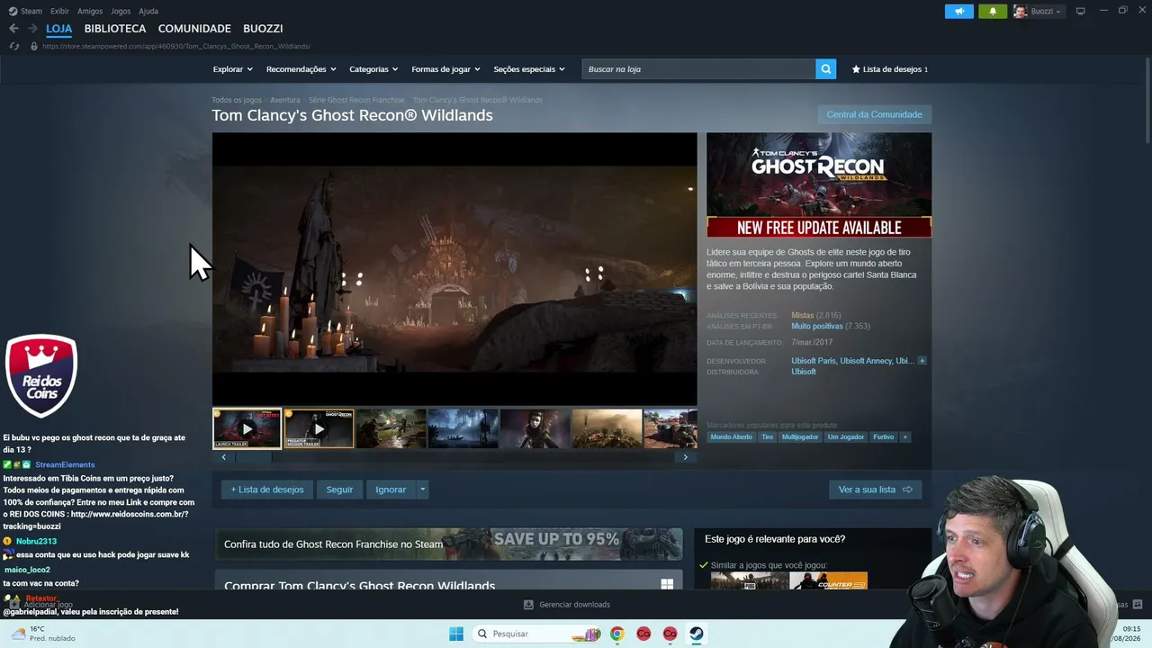Viewport: 1152px width, 648px height.
Task: Click the magnifier search button in store
Action: click(826, 69)
